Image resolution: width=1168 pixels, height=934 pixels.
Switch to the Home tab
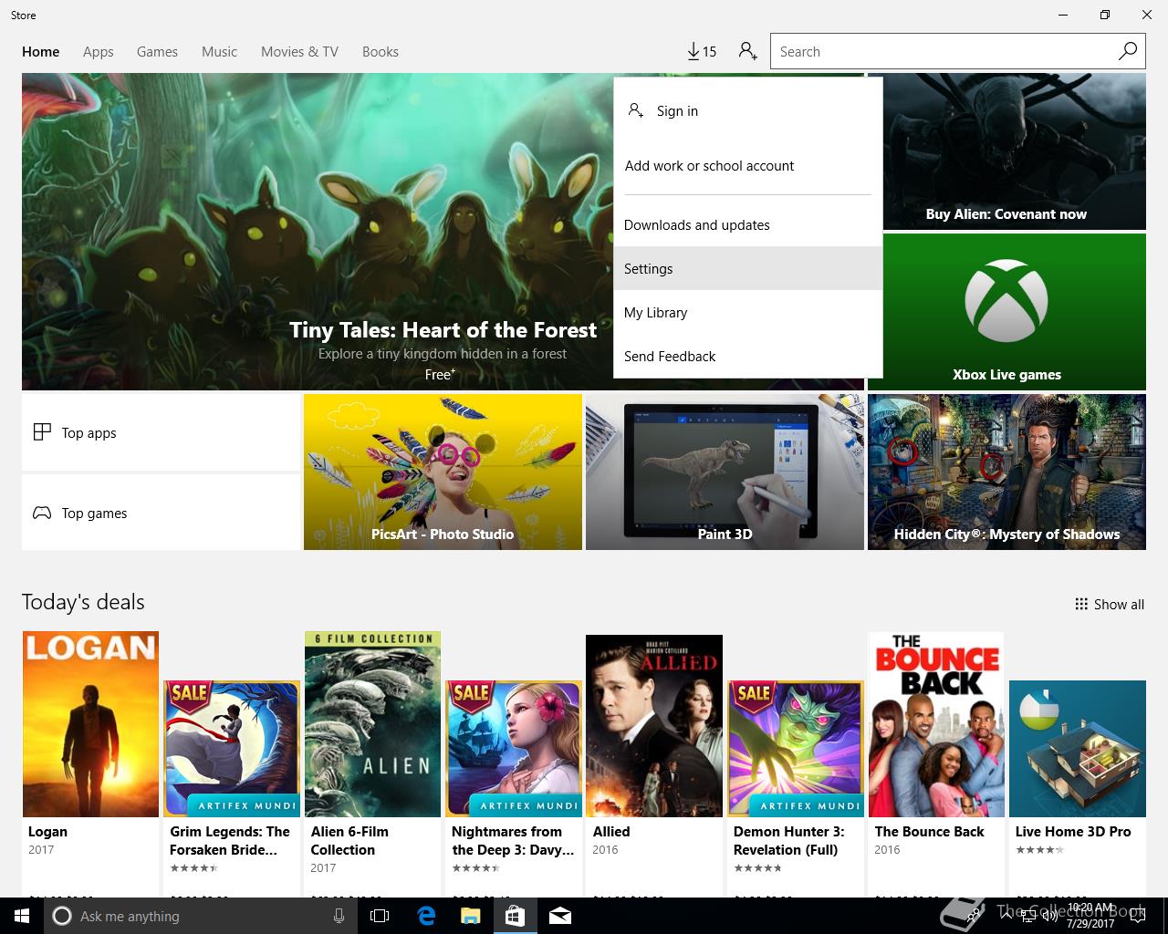[41, 52]
